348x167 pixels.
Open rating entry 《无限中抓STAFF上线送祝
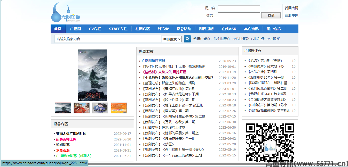click(267, 94)
